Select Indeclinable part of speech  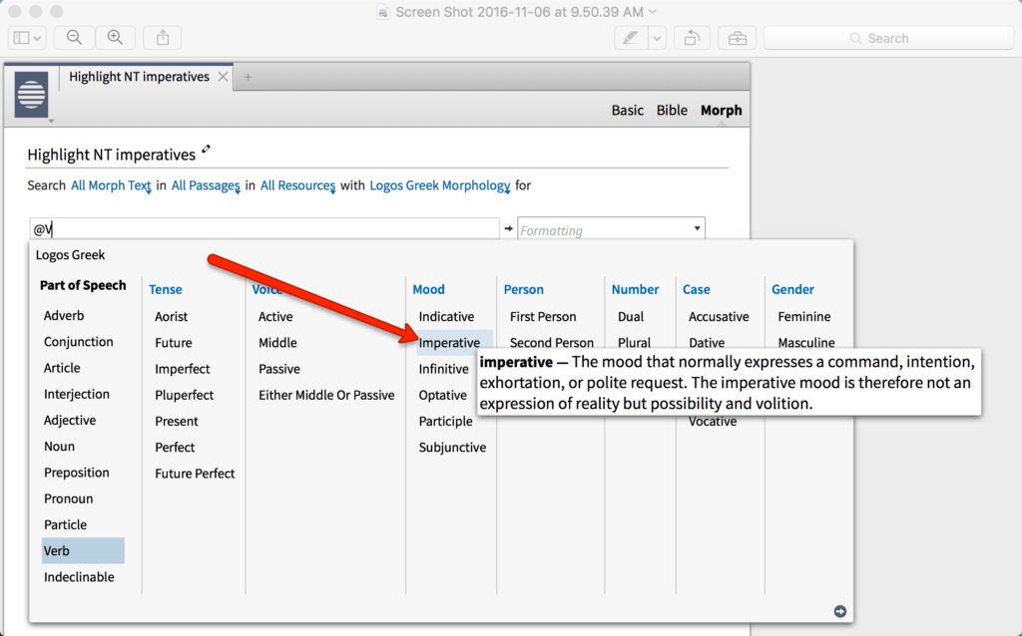tap(79, 577)
